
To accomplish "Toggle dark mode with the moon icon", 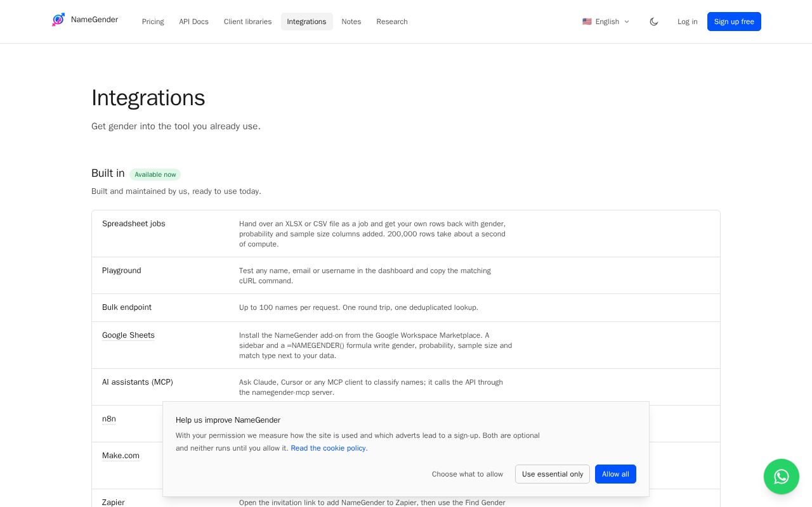I will [654, 22].
